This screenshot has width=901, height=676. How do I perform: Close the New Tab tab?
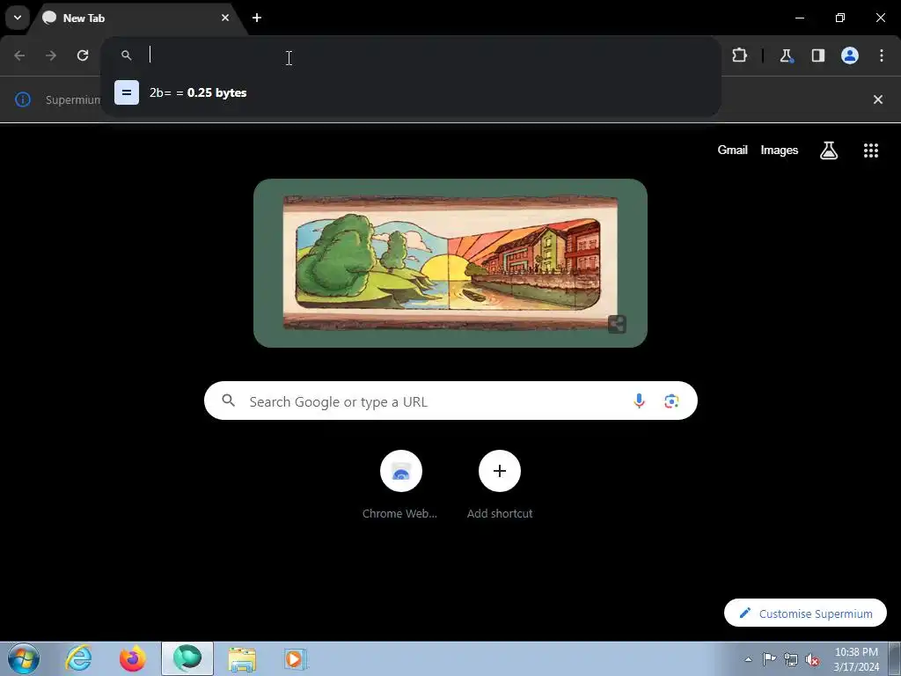click(x=225, y=18)
